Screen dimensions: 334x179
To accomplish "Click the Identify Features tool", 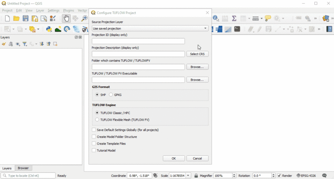I will click(216, 19).
